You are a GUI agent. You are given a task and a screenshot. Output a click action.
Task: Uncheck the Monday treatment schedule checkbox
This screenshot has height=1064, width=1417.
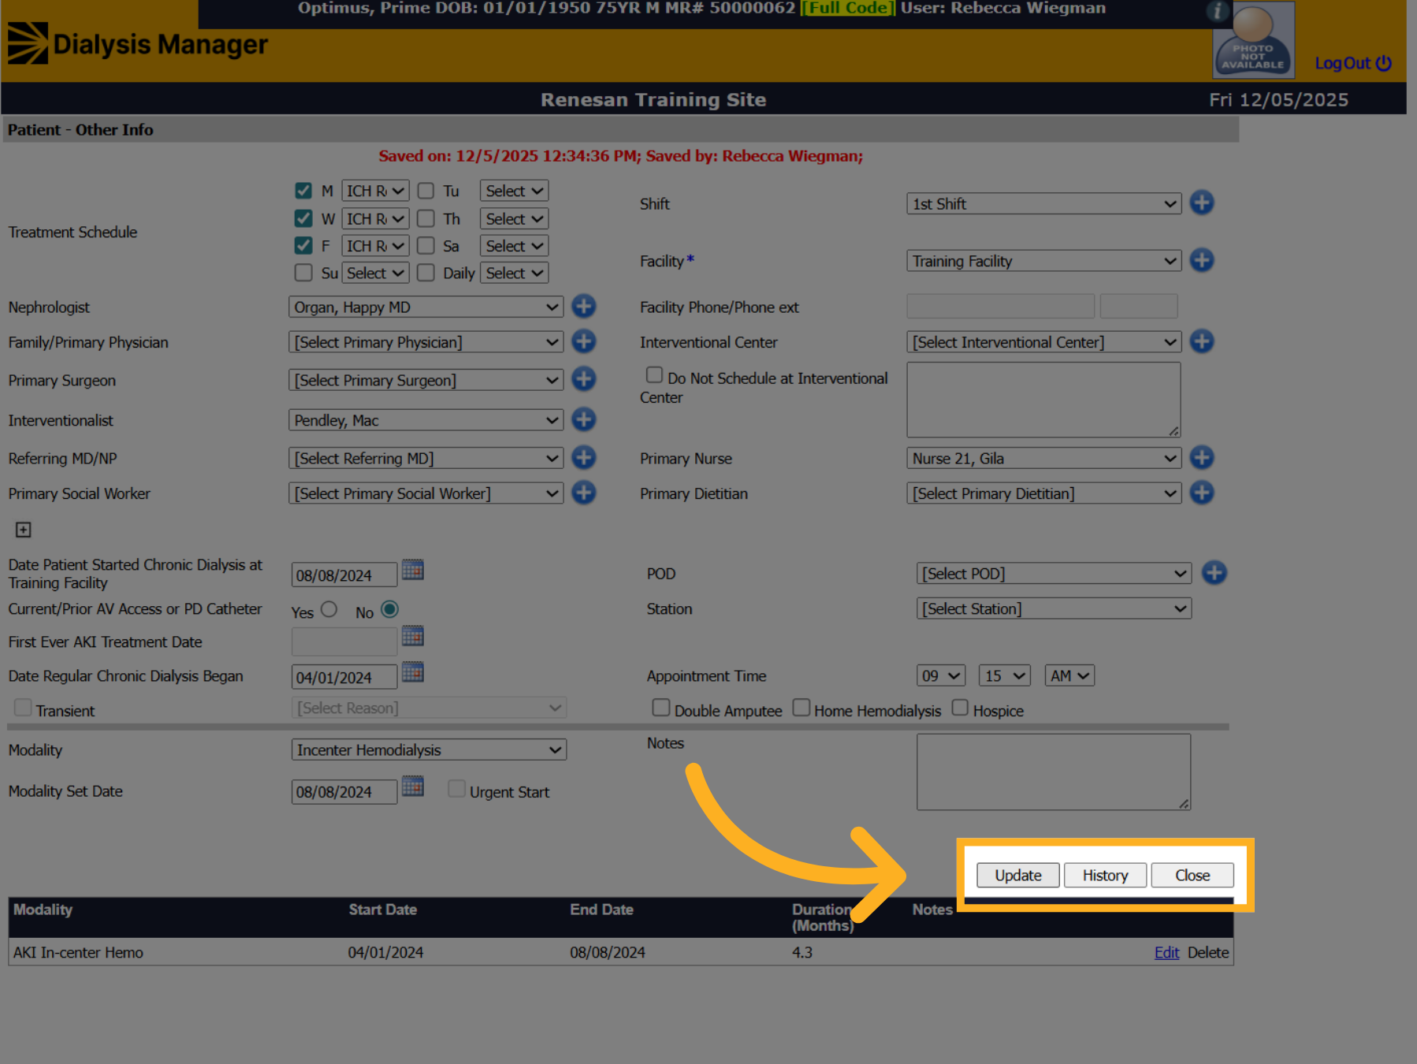[x=303, y=191]
